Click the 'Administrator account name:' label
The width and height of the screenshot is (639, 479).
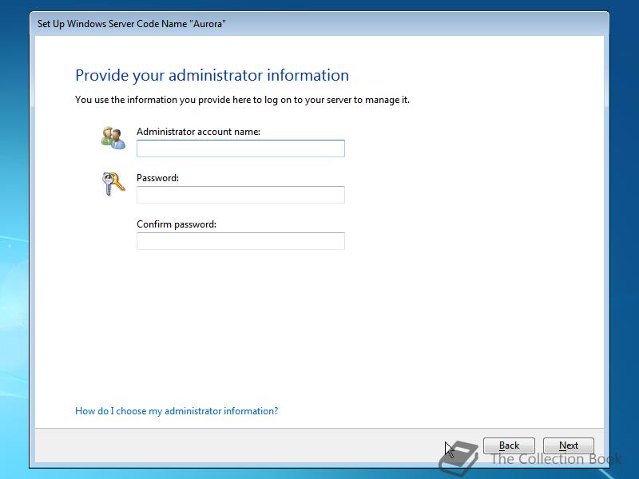[198, 132]
